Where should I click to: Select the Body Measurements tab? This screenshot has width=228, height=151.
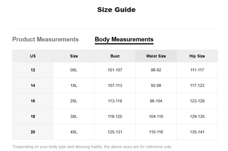(x=124, y=39)
